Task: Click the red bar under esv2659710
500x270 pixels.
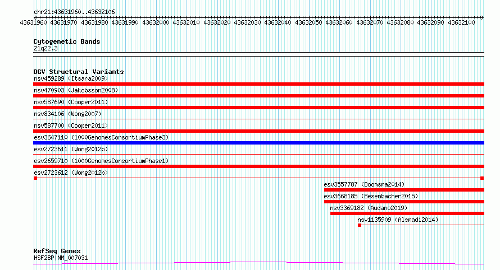Action: click(258, 166)
